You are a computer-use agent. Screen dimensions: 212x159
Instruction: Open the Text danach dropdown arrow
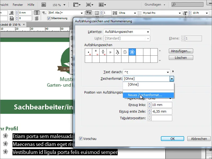[168, 72]
